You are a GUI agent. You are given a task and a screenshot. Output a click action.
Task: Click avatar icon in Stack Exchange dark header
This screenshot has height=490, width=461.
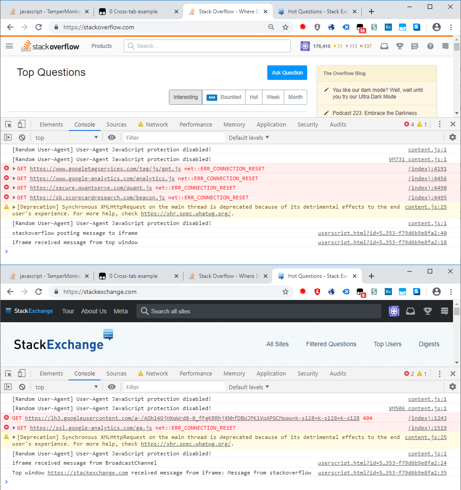click(x=394, y=311)
